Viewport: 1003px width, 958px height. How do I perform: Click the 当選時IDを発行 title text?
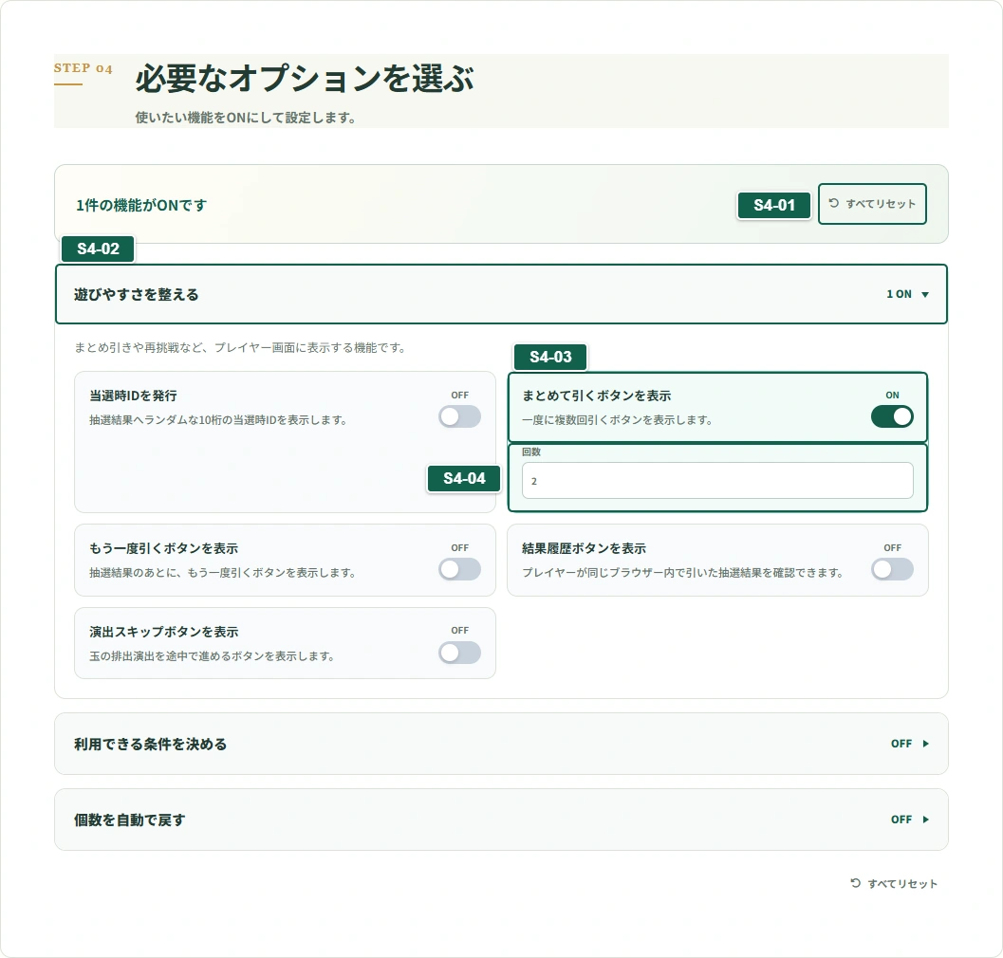point(133,396)
